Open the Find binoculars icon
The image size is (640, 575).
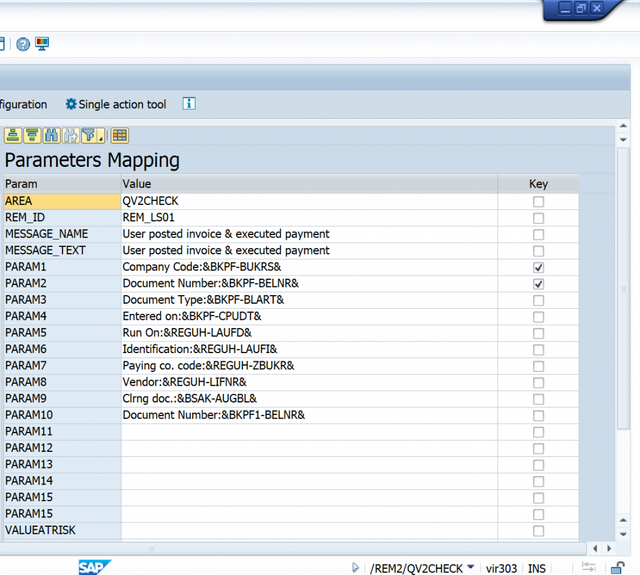pos(51,135)
